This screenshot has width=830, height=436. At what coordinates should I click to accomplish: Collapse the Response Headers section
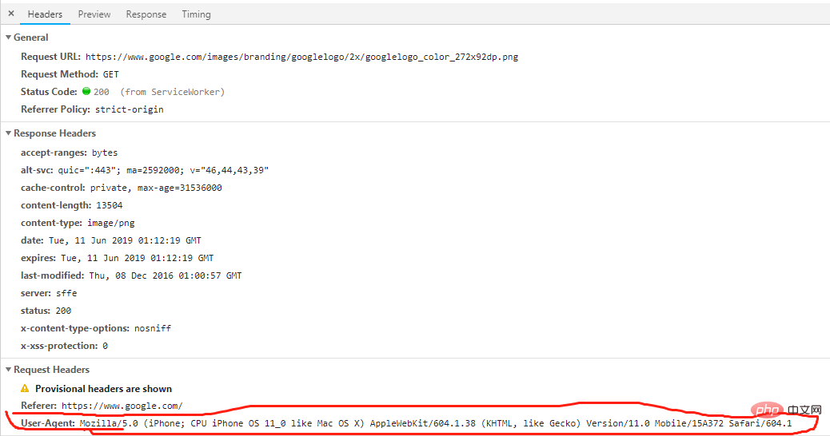pos(9,133)
